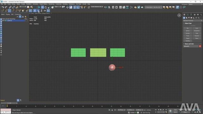
Task: Toggle Geometry category button in Create panel
Action: point(184,18)
